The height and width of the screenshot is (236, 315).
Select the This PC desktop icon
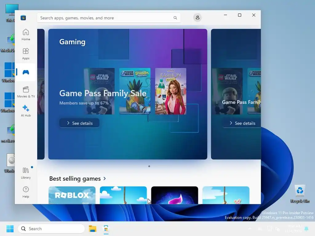[x=10, y=13]
